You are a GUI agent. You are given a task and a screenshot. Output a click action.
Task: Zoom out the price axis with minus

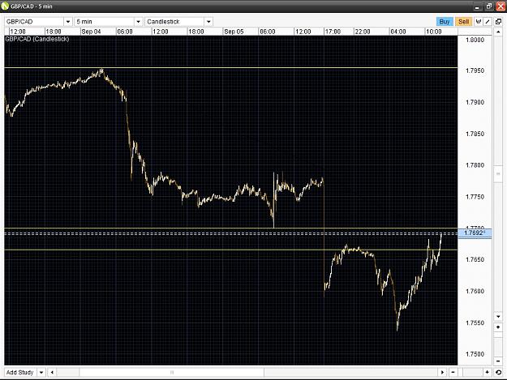(498, 361)
